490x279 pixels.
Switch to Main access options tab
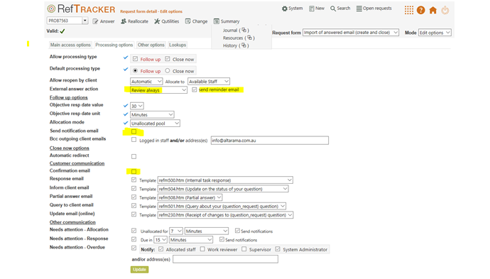pos(70,45)
